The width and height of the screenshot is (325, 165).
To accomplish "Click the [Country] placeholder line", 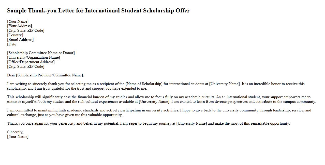I will 15,35.
